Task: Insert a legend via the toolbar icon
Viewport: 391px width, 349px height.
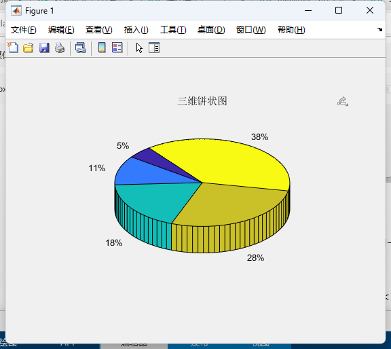Action: pyautogui.click(x=117, y=48)
